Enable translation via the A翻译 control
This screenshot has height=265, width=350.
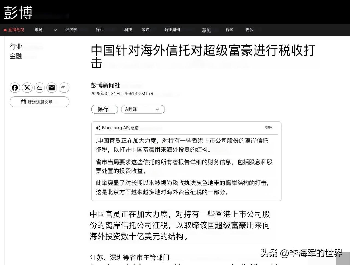131,109
